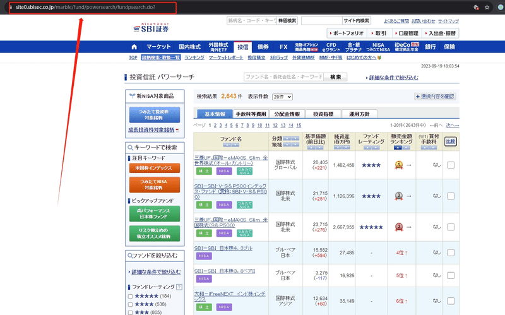The image size is (505, 315).
Task: Expand 選択内容を確認 panel
Action: [x=435, y=97]
